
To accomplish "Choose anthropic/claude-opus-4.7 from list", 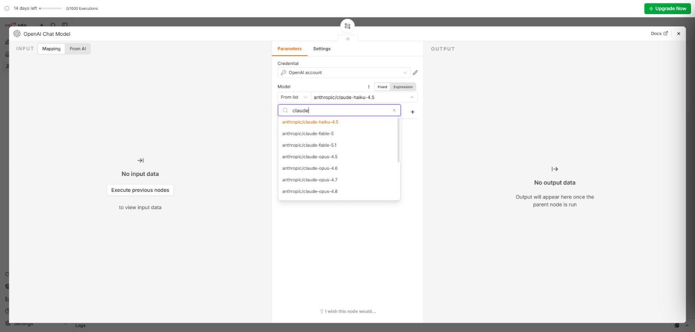I will pyautogui.click(x=338, y=179).
